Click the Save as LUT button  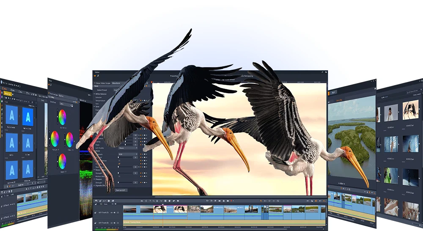(x=121, y=190)
